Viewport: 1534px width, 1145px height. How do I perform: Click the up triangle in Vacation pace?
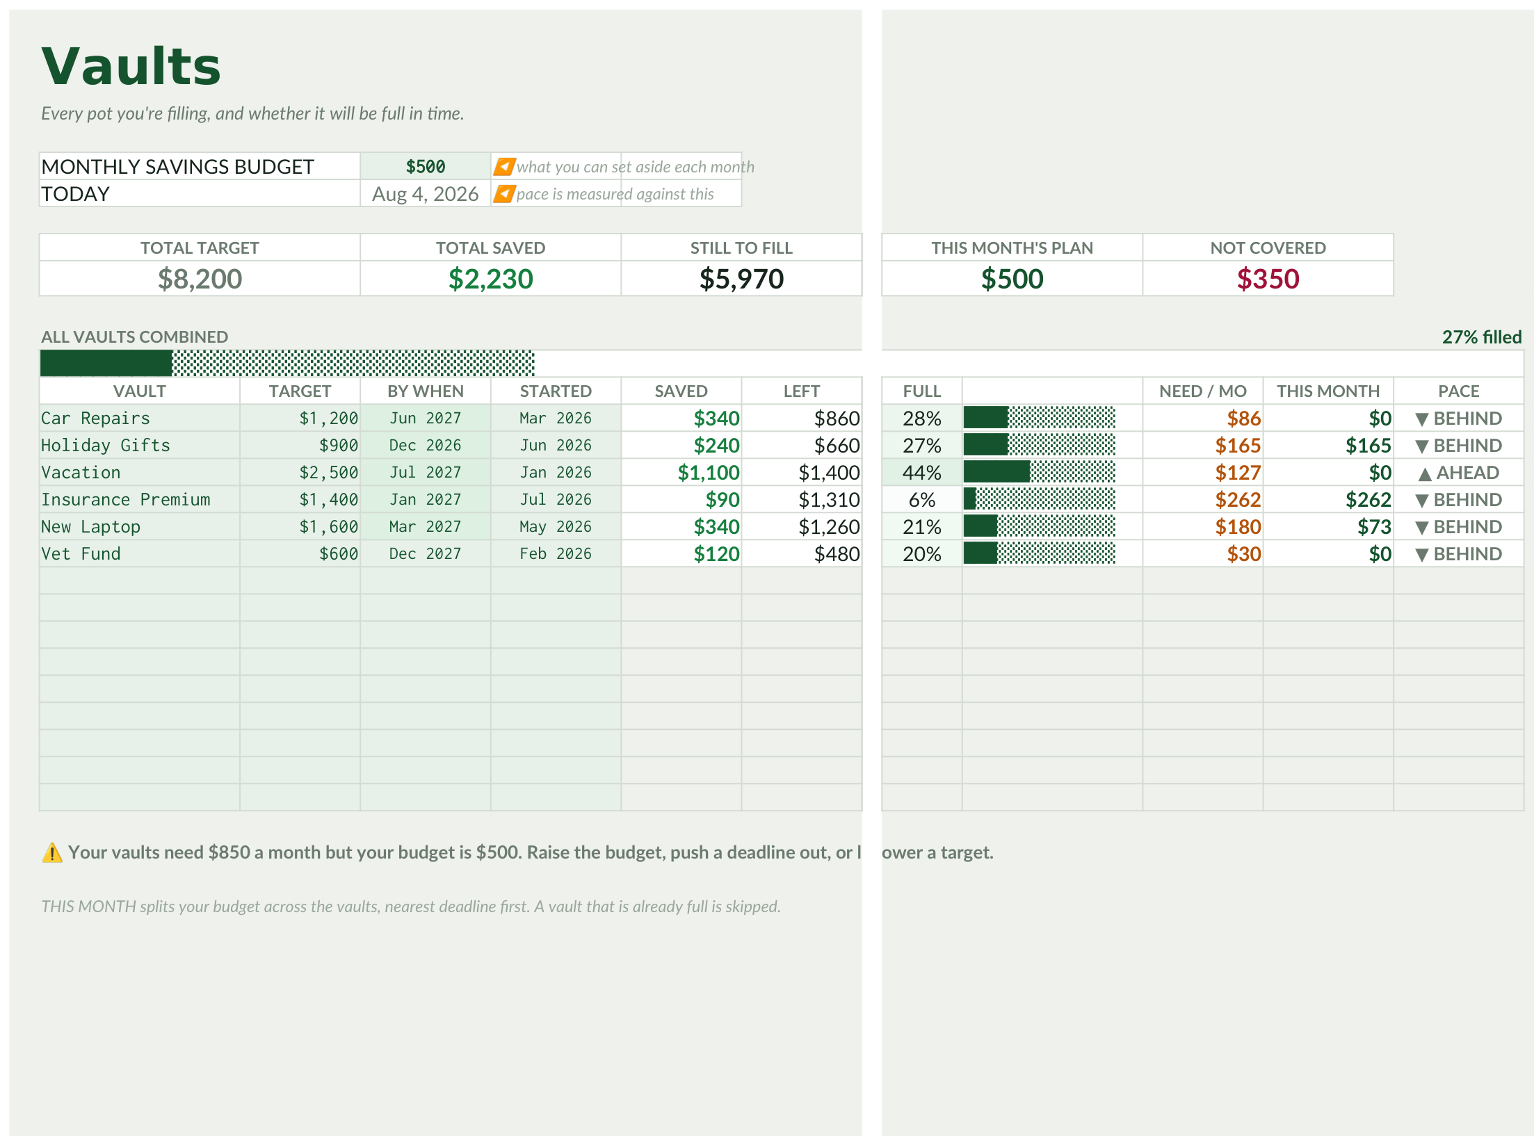click(1425, 474)
